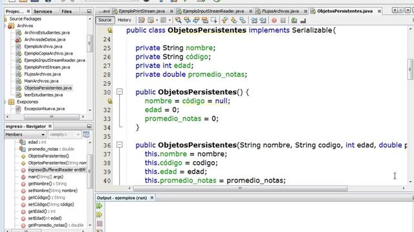Image resolution: width=414 pixels, height=232 pixels.
Task: Open the <empty> filter dropdown in Navigator
Action: point(64,135)
